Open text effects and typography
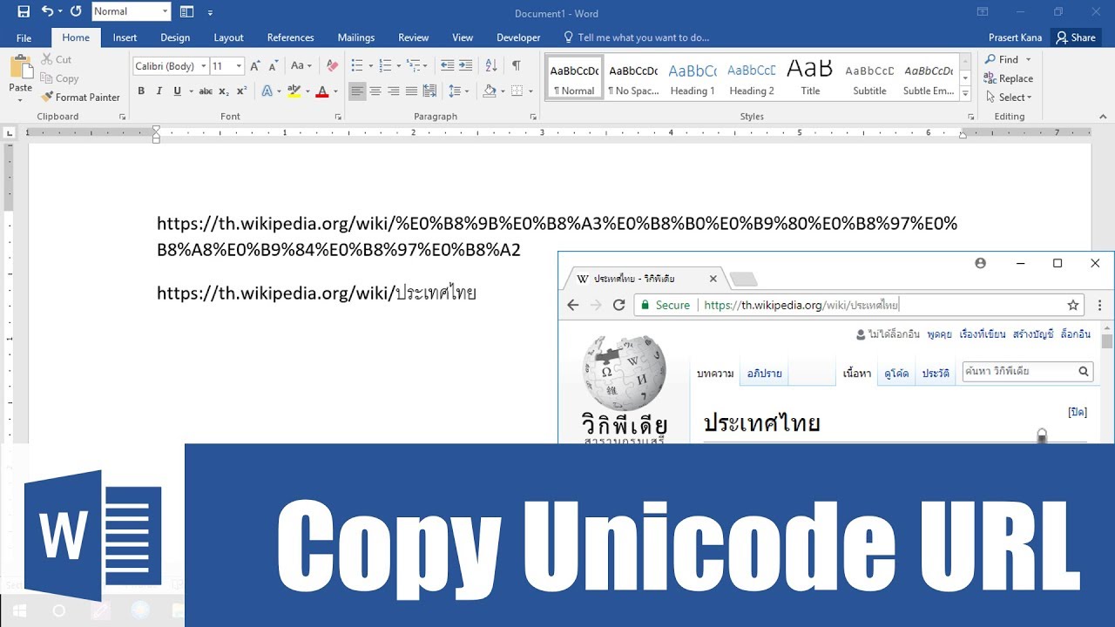Image resolution: width=1115 pixels, height=627 pixels. tap(267, 91)
